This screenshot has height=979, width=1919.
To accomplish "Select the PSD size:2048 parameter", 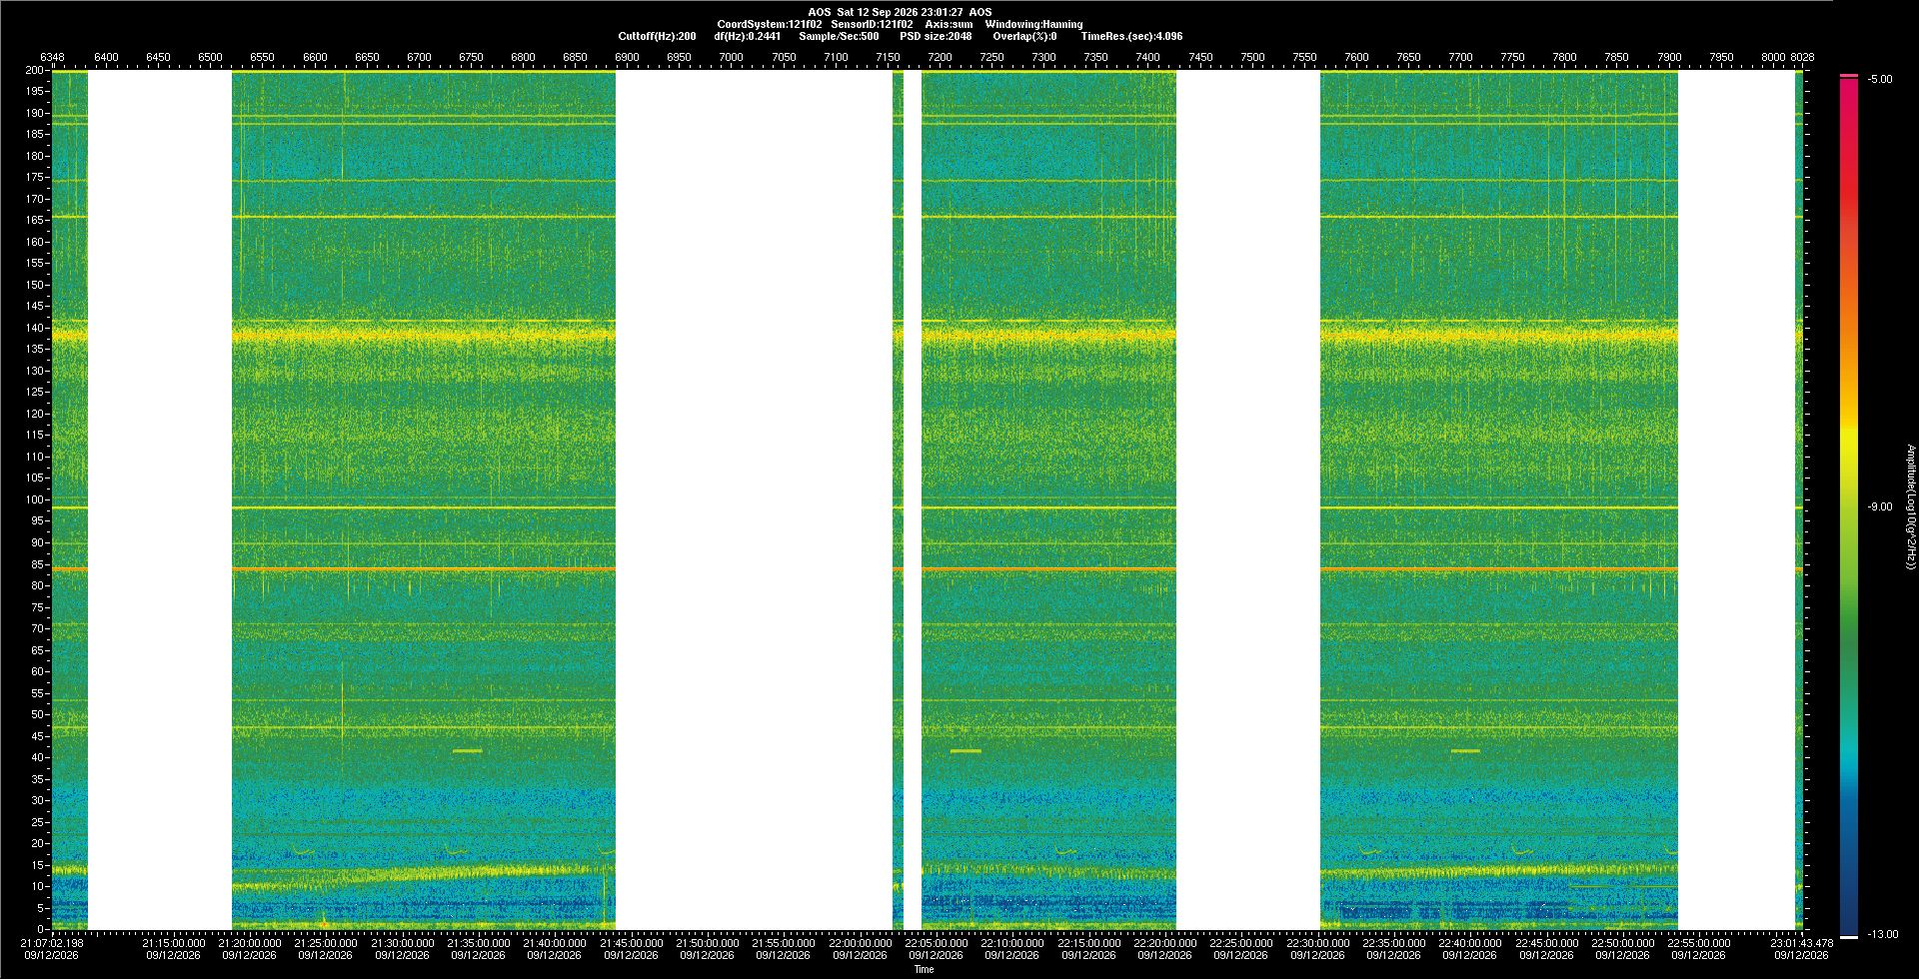I will pyautogui.click(x=936, y=36).
